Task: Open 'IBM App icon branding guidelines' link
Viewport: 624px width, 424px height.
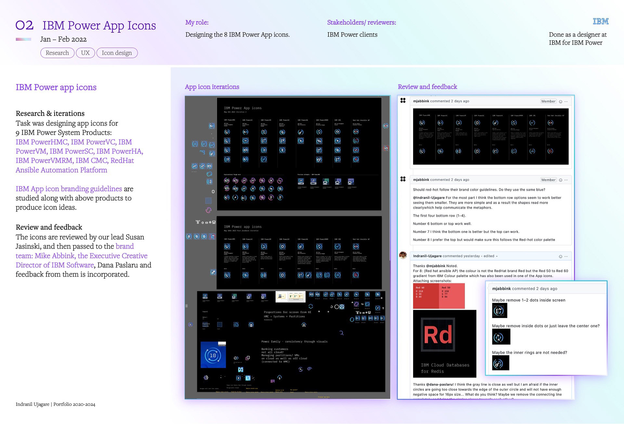Action: 69,189
